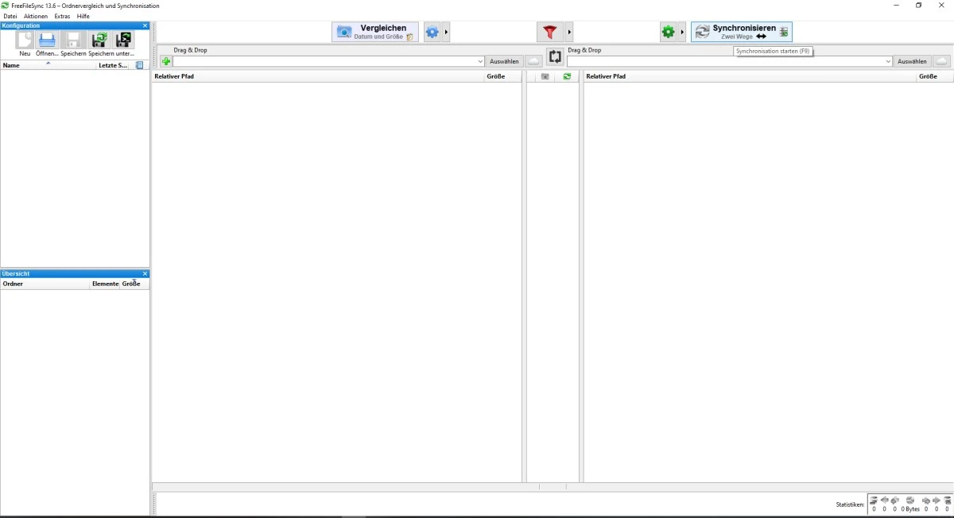Start comparison with Vergleichen button
954x518 pixels.
click(x=375, y=32)
